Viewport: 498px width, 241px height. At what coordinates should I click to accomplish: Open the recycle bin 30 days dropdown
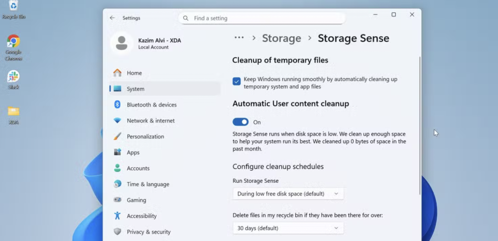(288, 228)
